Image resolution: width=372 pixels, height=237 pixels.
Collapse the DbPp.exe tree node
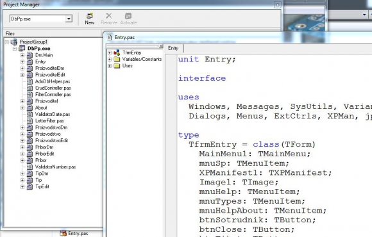point(15,49)
